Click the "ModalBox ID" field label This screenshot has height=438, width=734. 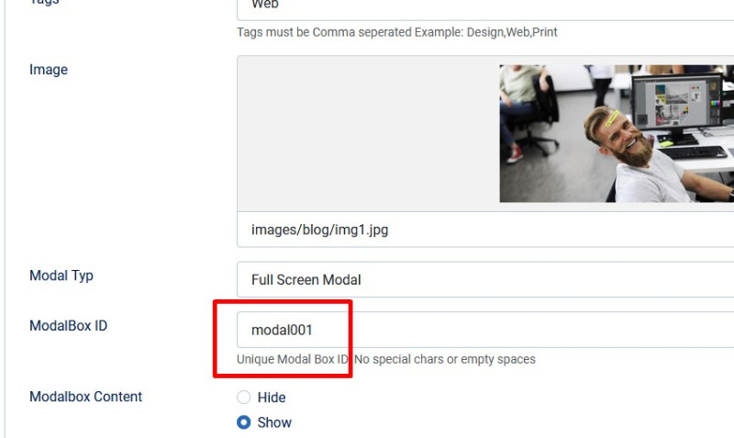[68, 326]
